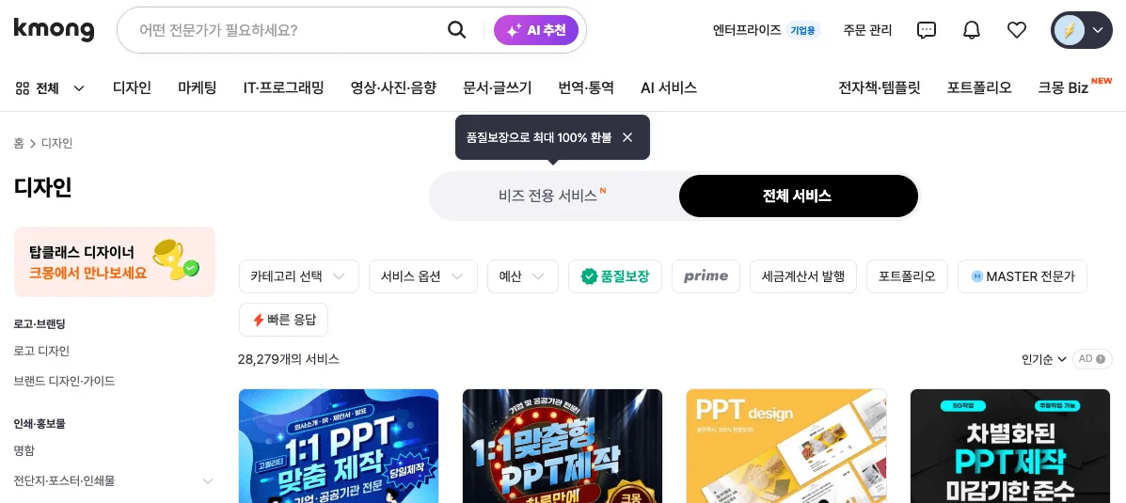The height and width of the screenshot is (503, 1126).
Task: Open the chat messages icon
Action: point(927,30)
